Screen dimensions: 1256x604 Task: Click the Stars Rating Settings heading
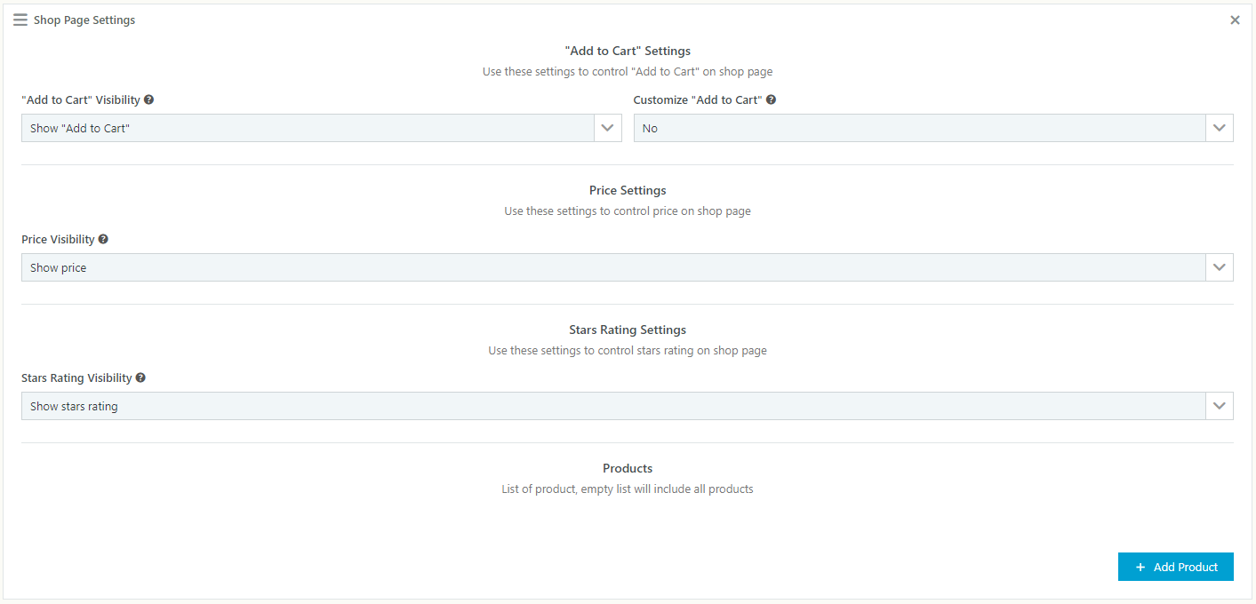pos(628,330)
